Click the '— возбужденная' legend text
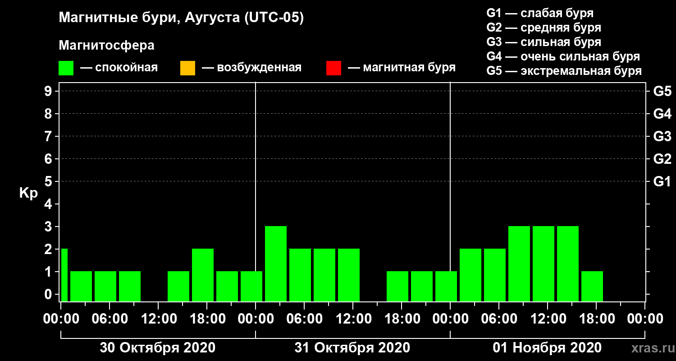The image size is (676, 361). pyautogui.click(x=252, y=68)
